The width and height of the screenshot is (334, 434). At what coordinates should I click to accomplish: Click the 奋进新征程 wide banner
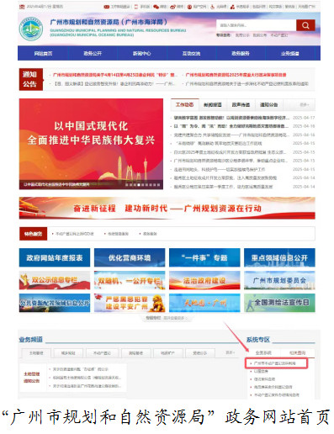167,208
